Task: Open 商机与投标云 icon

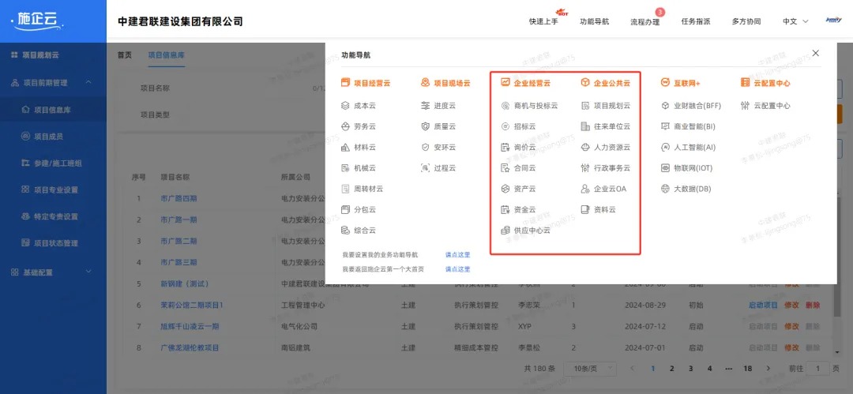Action: (x=505, y=106)
